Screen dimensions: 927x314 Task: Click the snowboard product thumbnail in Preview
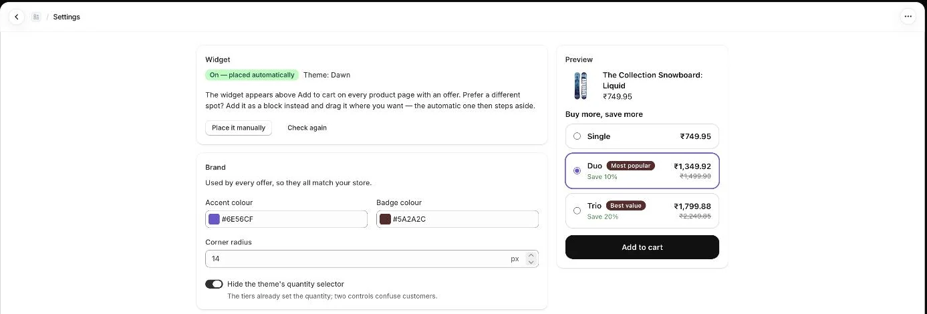click(x=580, y=86)
